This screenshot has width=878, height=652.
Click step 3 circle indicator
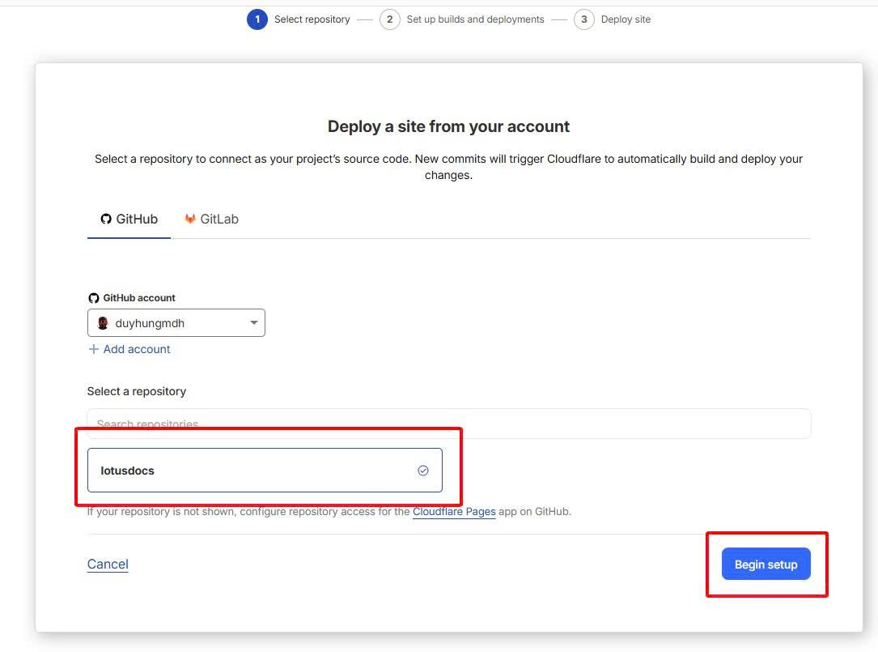584,19
